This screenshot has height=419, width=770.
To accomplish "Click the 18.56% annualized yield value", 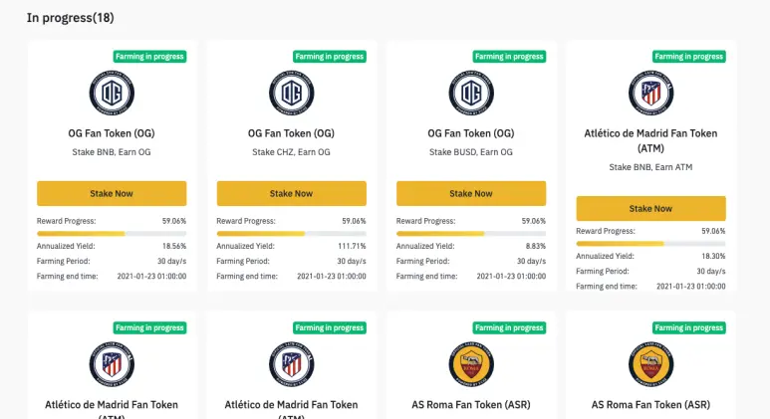I will tap(174, 246).
